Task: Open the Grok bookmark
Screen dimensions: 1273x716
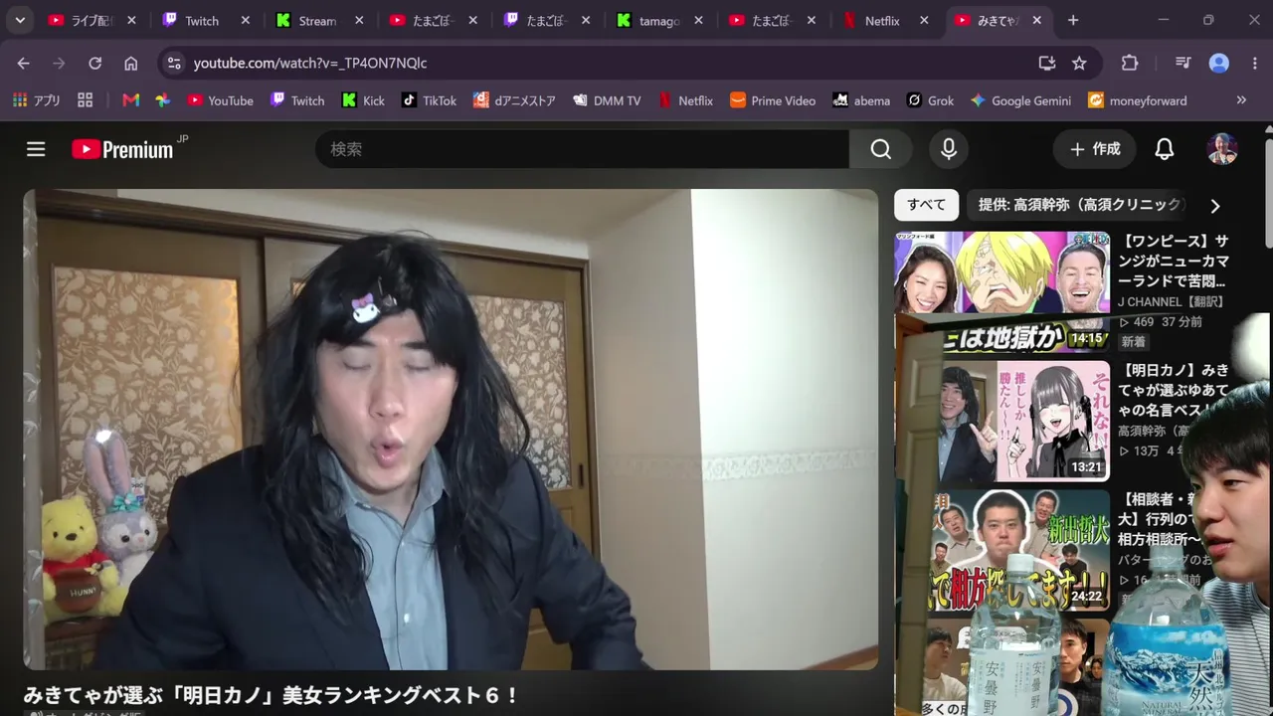Action: click(x=930, y=100)
